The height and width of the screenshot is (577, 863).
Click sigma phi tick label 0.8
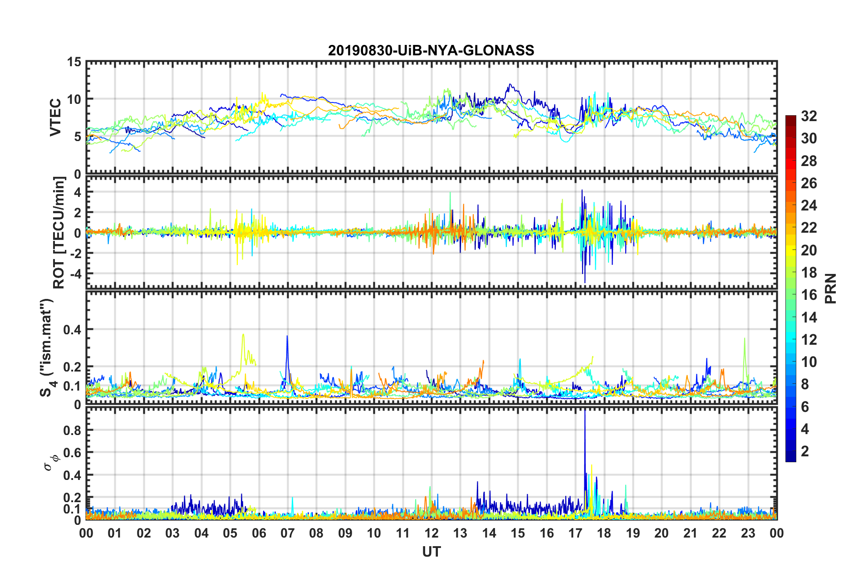click(x=72, y=430)
